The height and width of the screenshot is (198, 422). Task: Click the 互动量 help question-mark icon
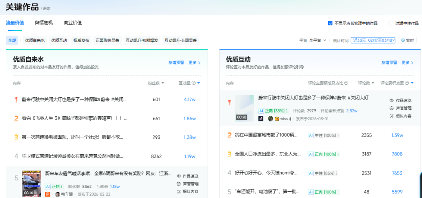point(193,83)
